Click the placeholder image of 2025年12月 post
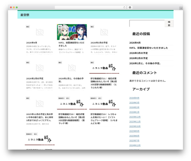 40,104
